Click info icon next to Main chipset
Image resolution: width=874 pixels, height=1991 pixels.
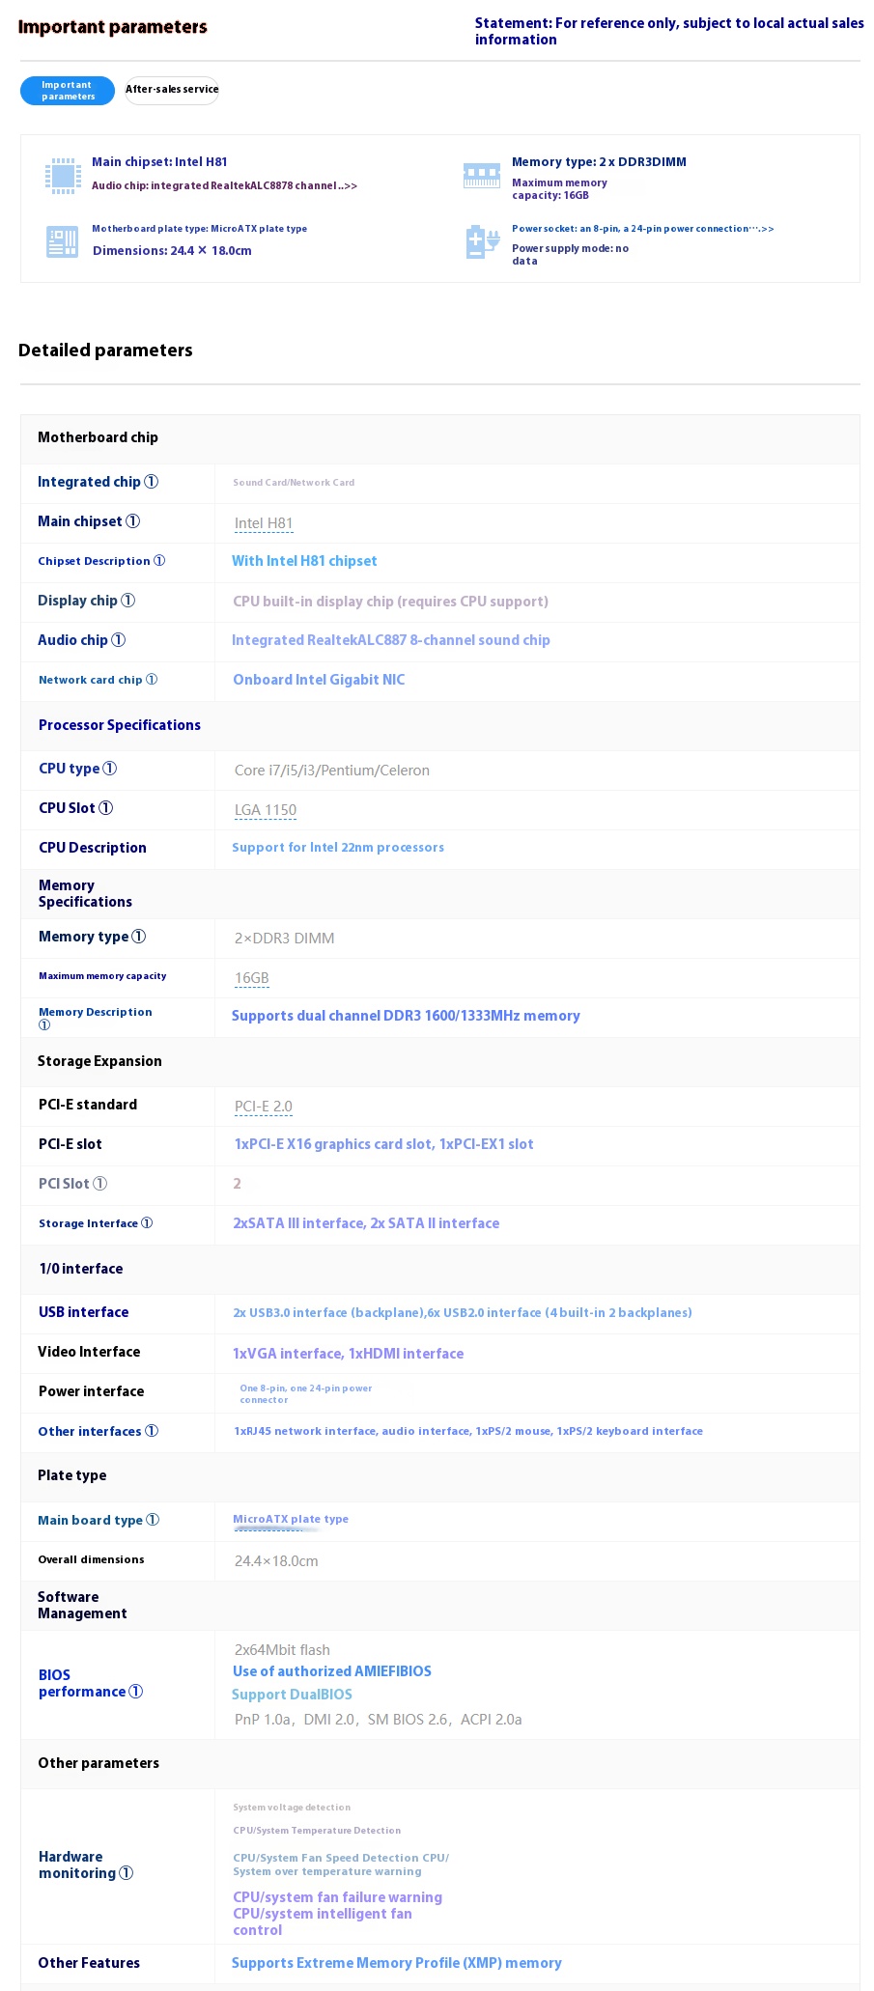click(x=133, y=521)
